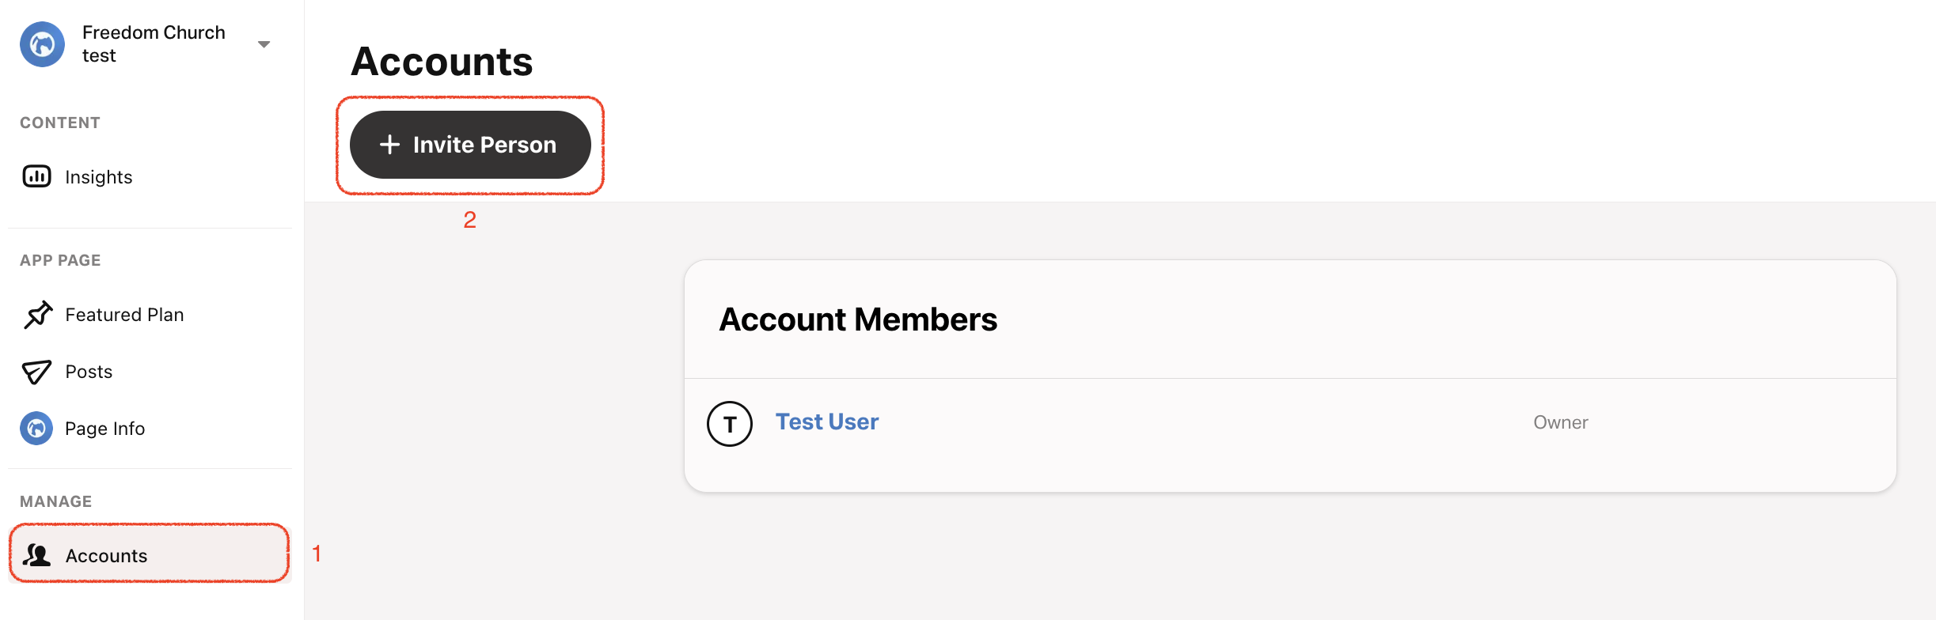
Task: Click the Page Info avatar icon
Action: coord(36,428)
